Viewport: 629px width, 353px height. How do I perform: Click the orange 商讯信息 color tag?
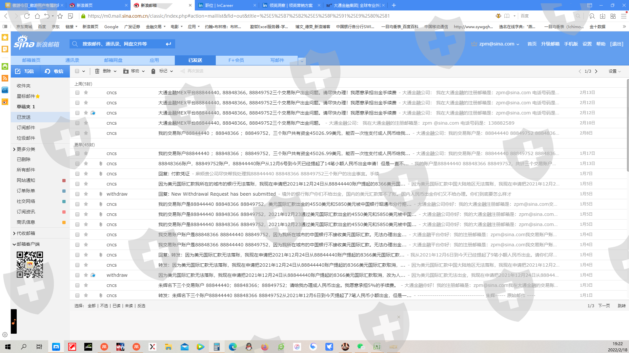[x=64, y=222]
